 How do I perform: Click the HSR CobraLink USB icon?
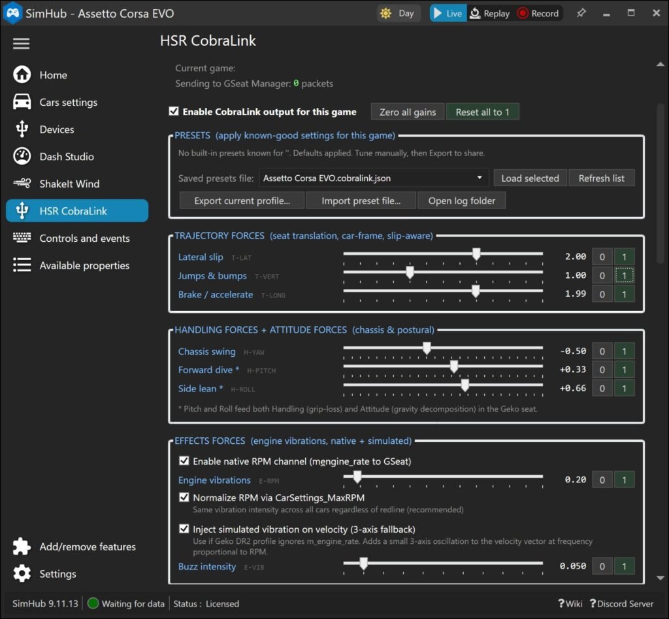(x=22, y=210)
